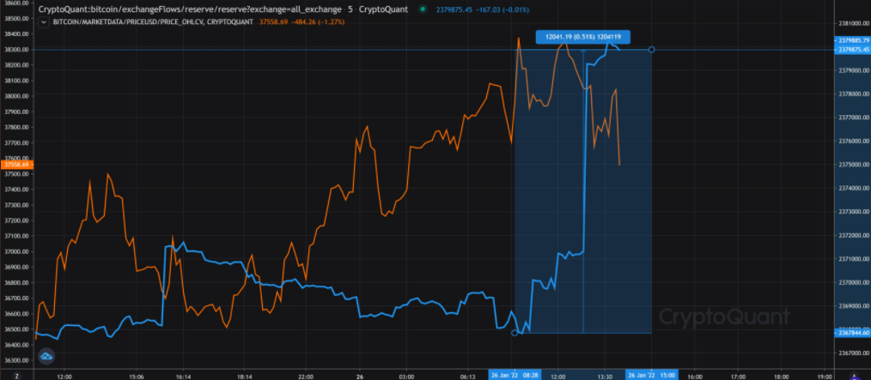
Task: Click the 18:14 label on time axis
Action: [245, 376]
